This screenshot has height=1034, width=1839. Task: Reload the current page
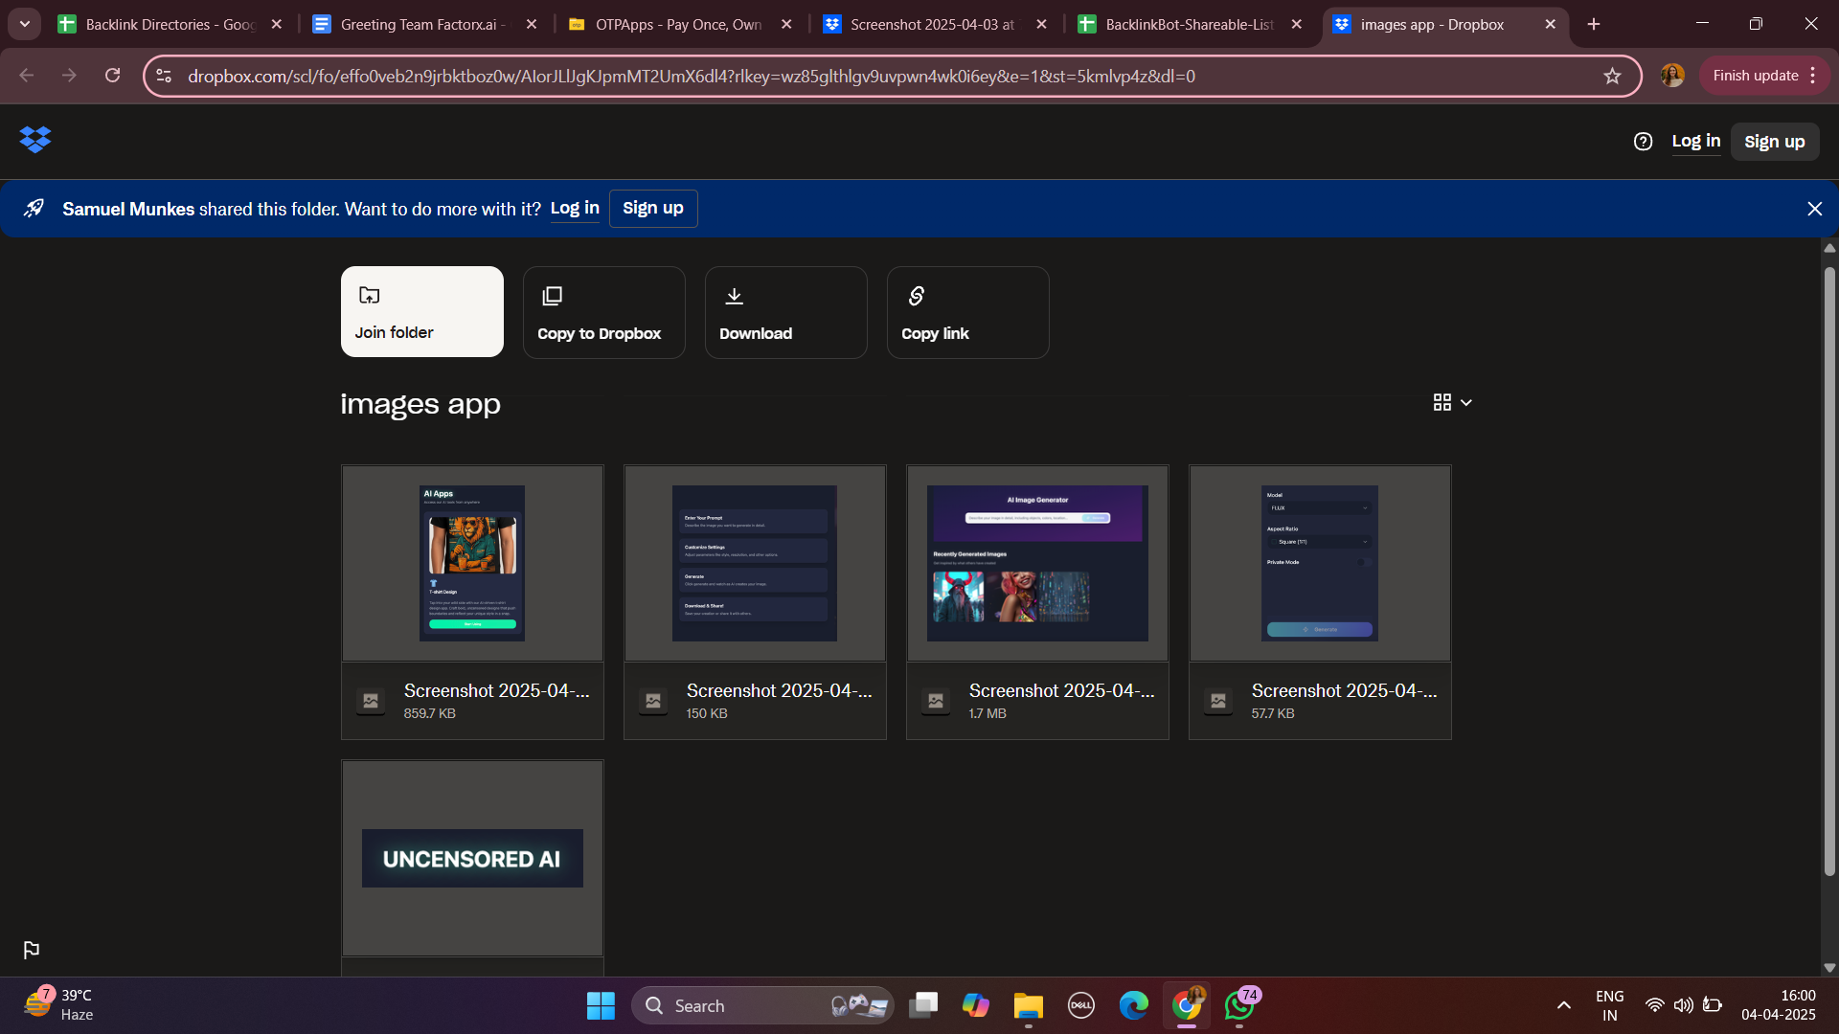click(x=112, y=76)
